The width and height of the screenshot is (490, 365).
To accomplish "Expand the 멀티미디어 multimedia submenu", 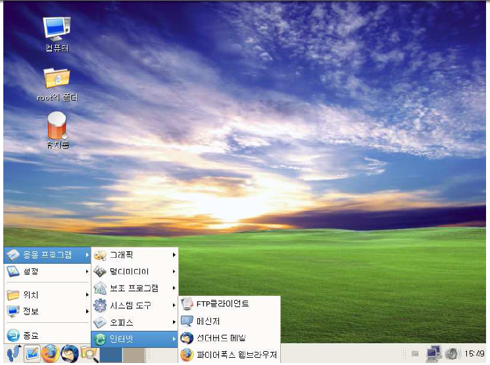I will (x=134, y=271).
